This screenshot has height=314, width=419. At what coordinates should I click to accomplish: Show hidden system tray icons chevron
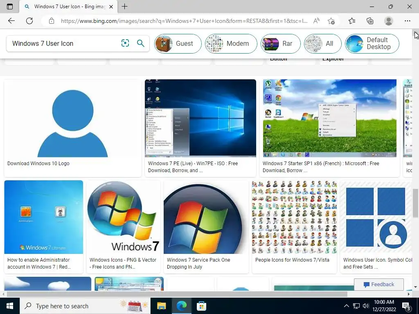tap(346, 306)
